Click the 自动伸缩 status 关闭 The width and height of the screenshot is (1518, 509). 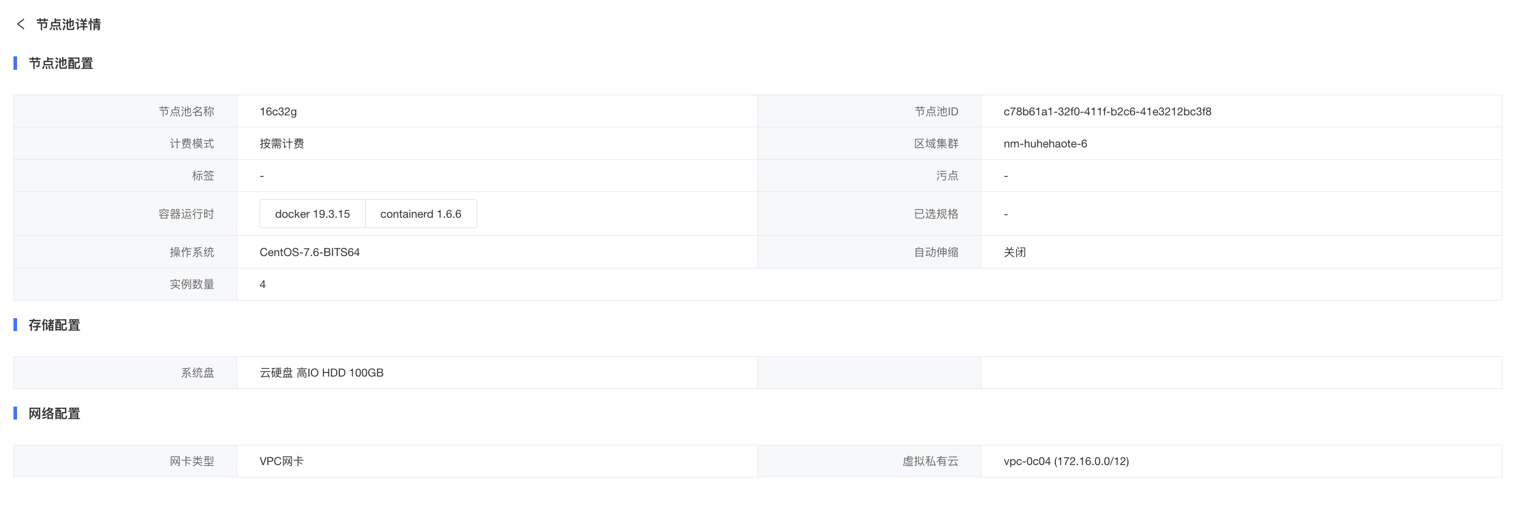tap(1014, 252)
